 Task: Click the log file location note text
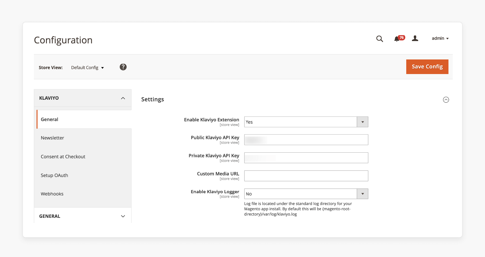click(x=298, y=209)
